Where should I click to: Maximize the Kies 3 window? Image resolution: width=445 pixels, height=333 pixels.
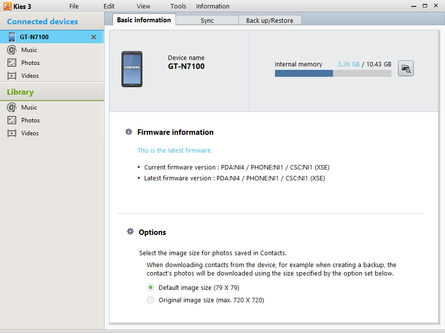coord(425,5)
